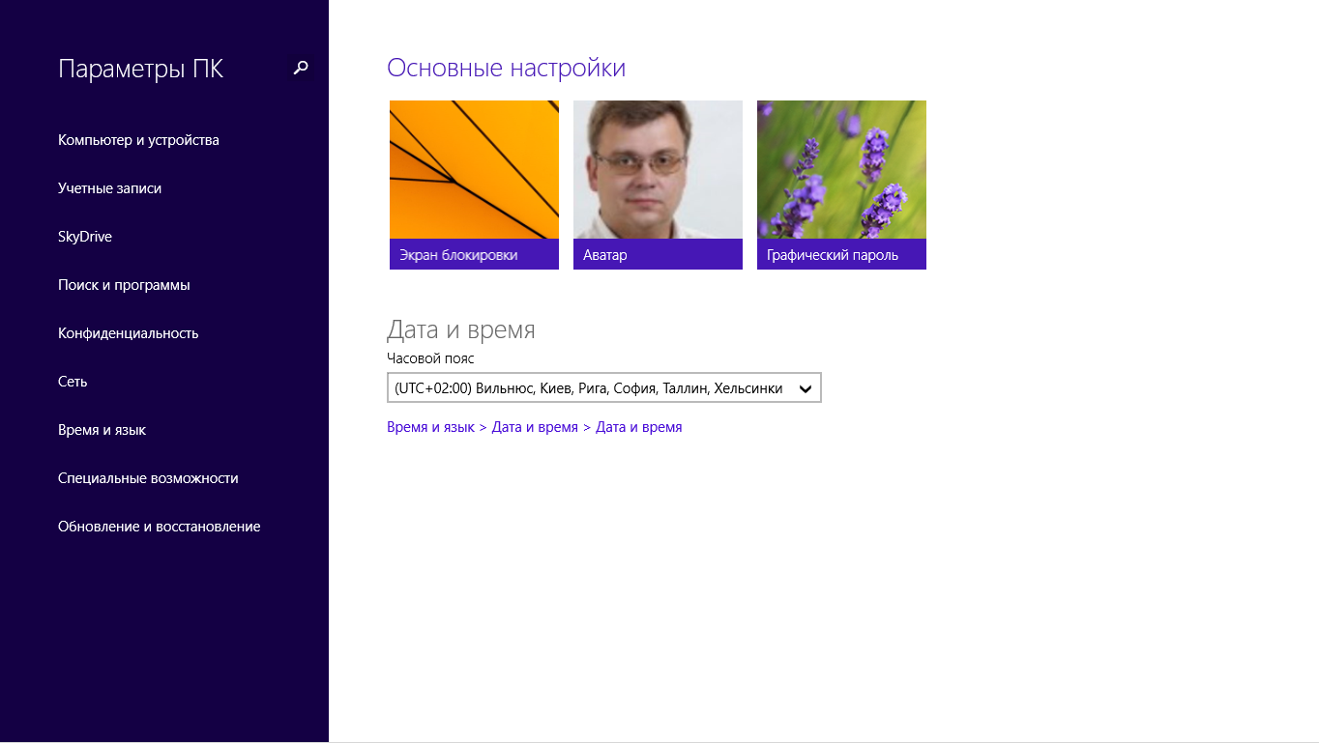This screenshot has height=743, width=1319.
Task: Click the Основные настройки heading
Action: (x=506, y=68)
